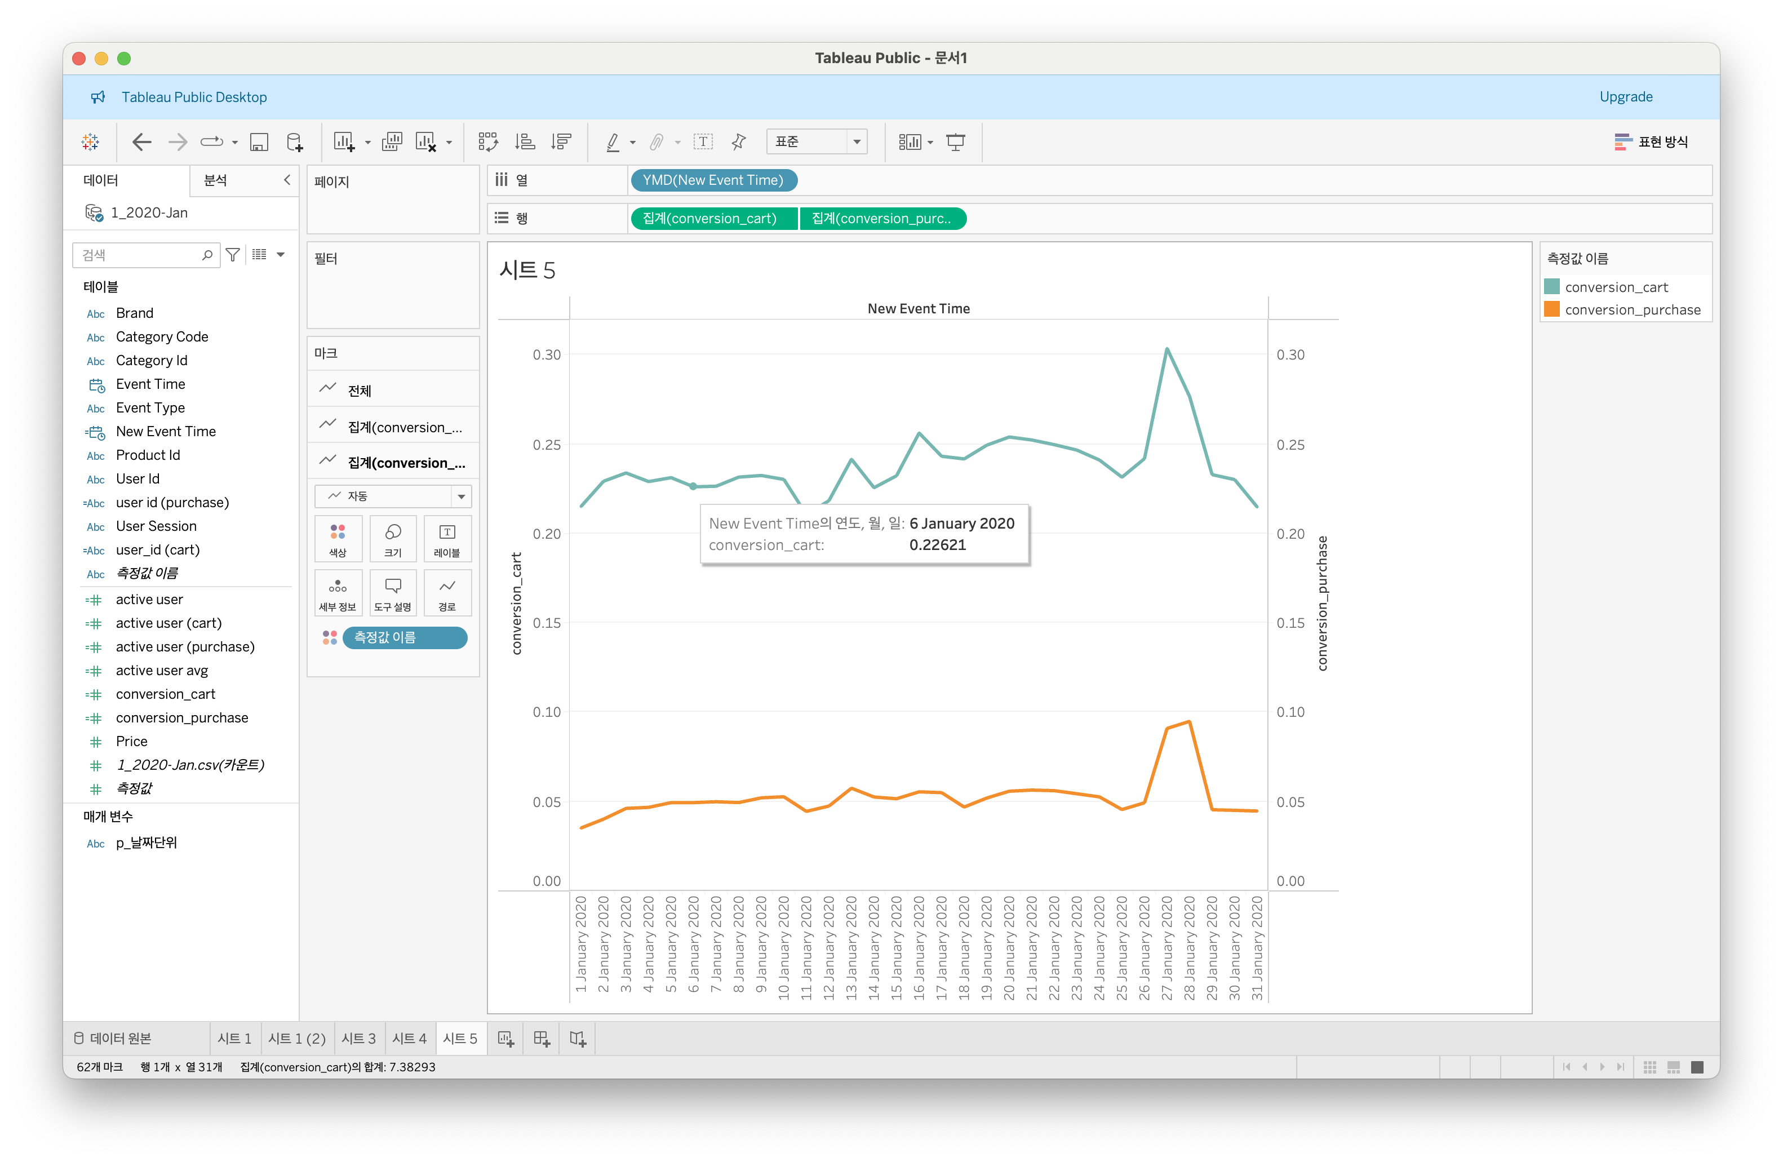Screen dimensions: 1783x1162
Task: Collapse the data pane with chevron
Action: (x=287, y=180)
